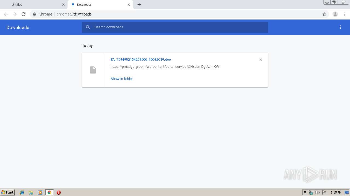Open the volume speaker tray icon
The image size is (350, 196).
coord(317,192)
